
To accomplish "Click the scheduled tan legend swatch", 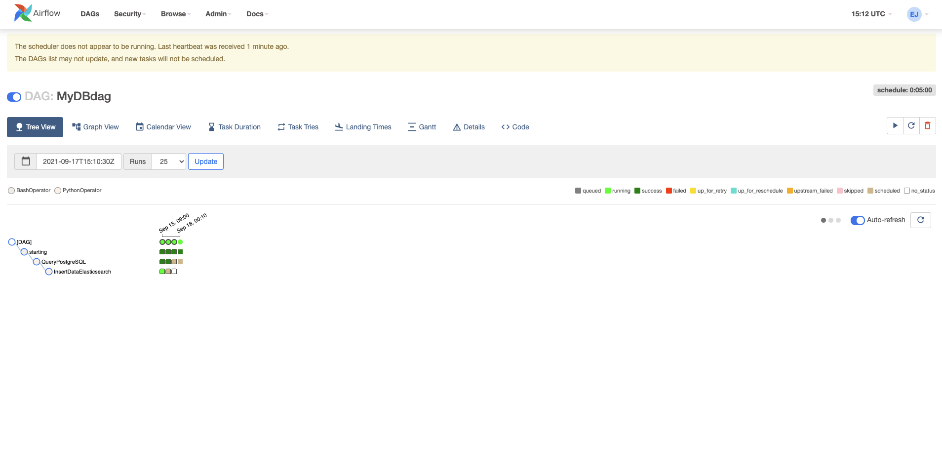I will (x=870, y=191).
